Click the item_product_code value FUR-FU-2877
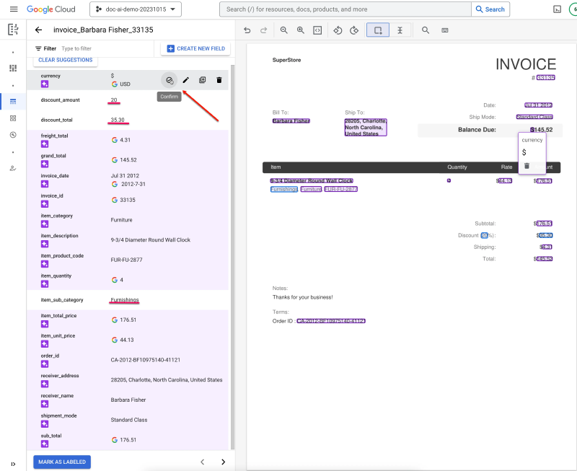 [x=127, y=260]
